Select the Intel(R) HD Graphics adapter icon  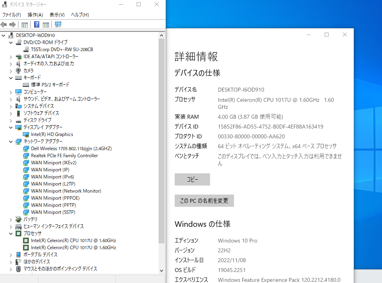point(26,134)
